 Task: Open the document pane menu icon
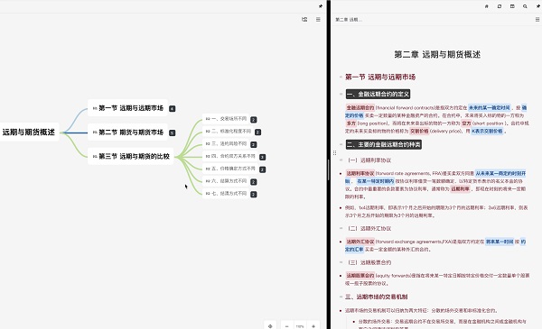[537, 20]
